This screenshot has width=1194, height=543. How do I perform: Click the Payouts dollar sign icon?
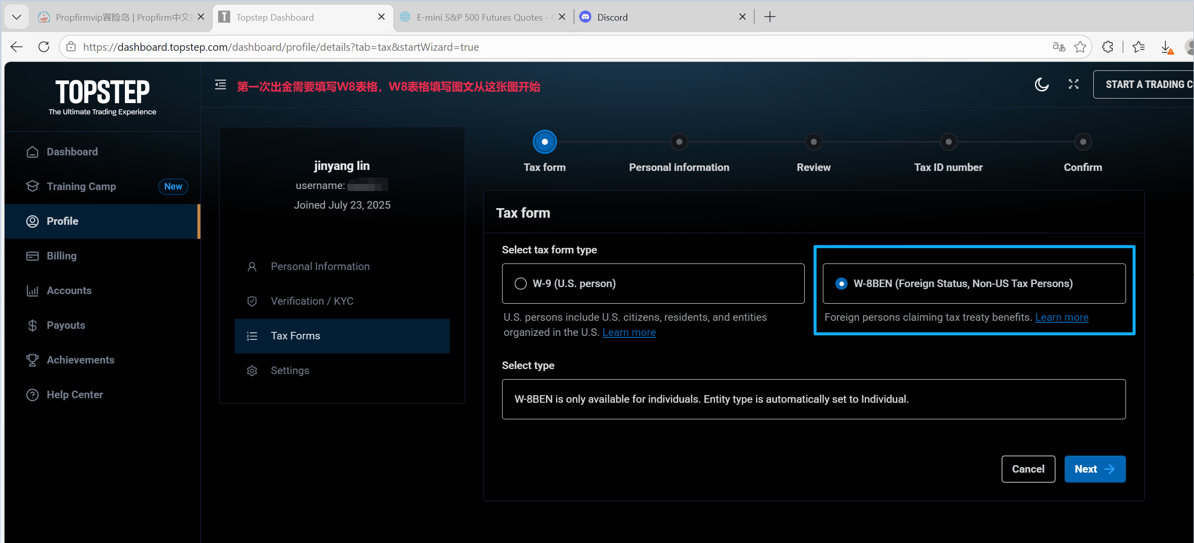(x=33, y=325)
